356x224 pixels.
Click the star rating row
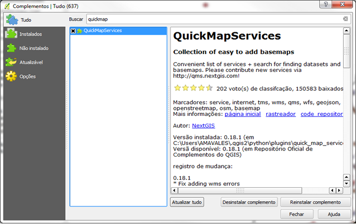click(x=193, y=88)
